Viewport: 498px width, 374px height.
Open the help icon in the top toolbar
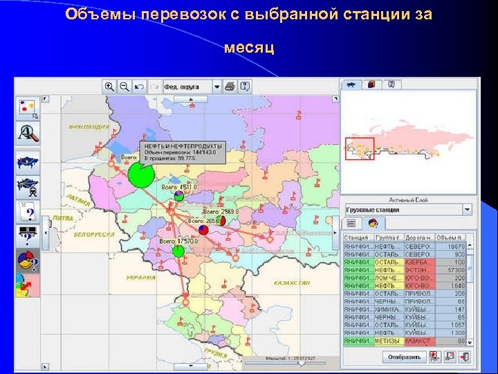point(245,87)
